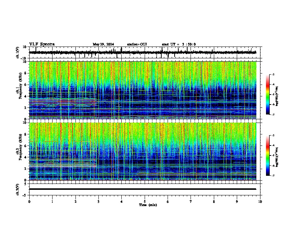Click the "-7" label on ch.2 color bar
Viewport: 293px width, 226px height.
pyautogui.click(x=273, y=175)
